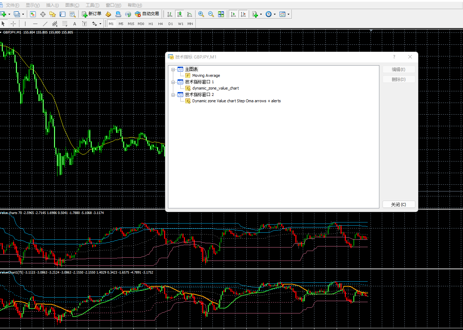Zoom out of the chart
The width and height of the screenshot is (463, 330).
(211, 14)
